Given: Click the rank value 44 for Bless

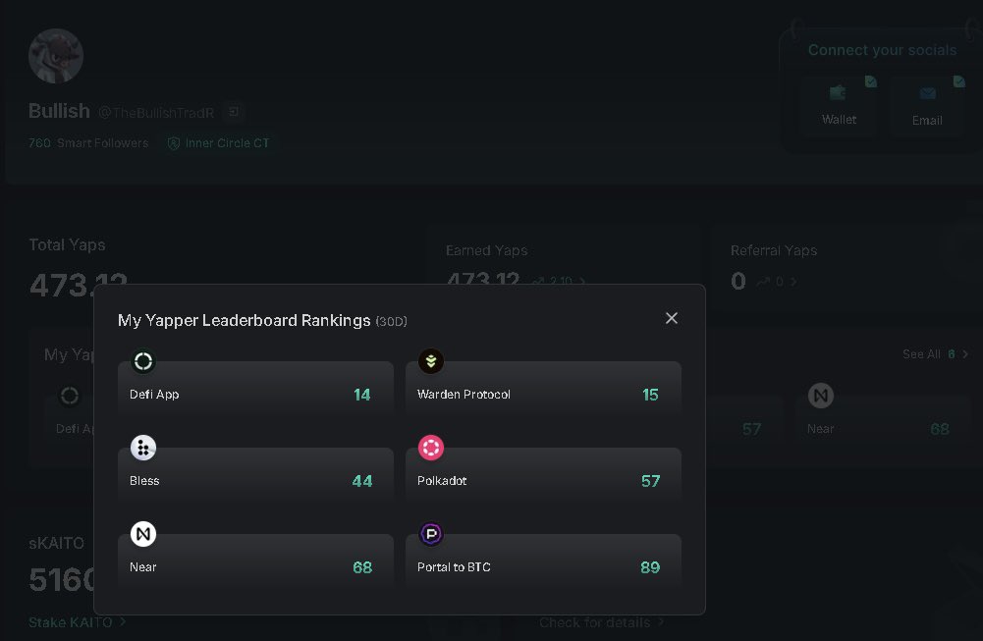Looking at the screenshot, I should pos(362,481).
